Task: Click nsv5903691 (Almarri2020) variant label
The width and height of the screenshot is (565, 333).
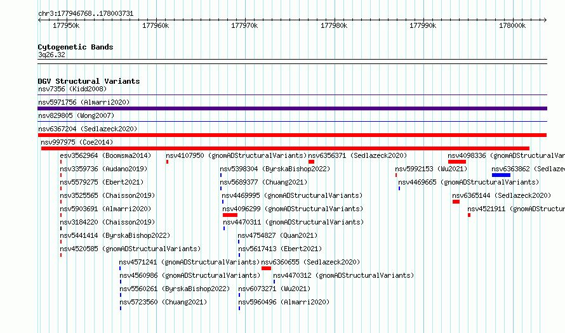Action: 105,209
